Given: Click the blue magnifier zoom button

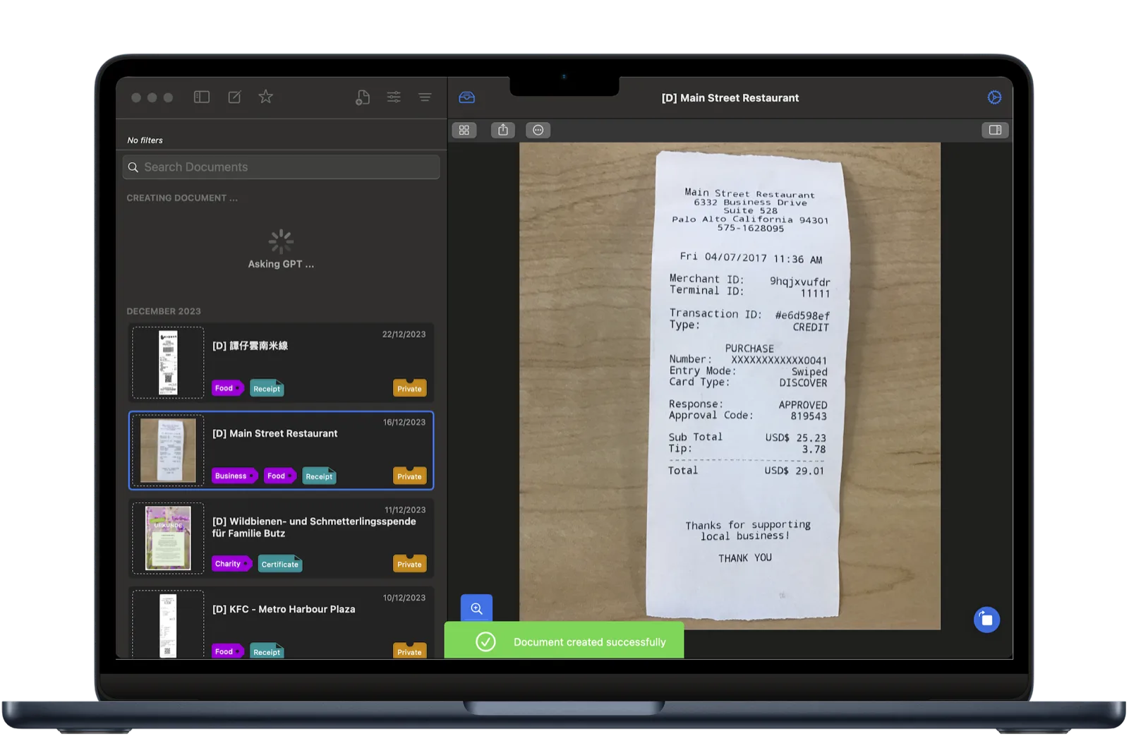Looking at the screenshot, I should point(476,608).
